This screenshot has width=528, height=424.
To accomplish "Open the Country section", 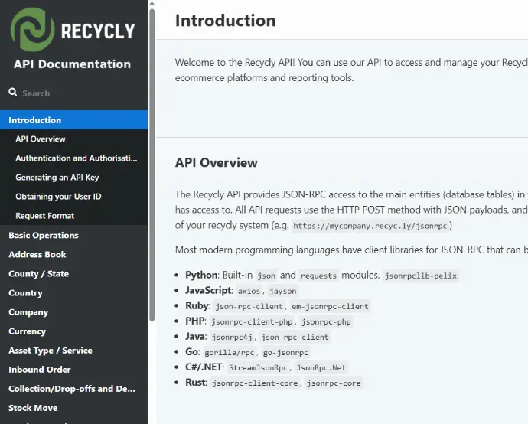I will pyautogui.click(x=25, y=293).
